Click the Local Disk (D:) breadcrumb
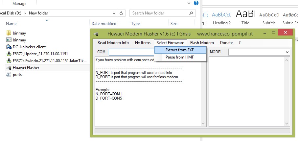 click(11, 13)
